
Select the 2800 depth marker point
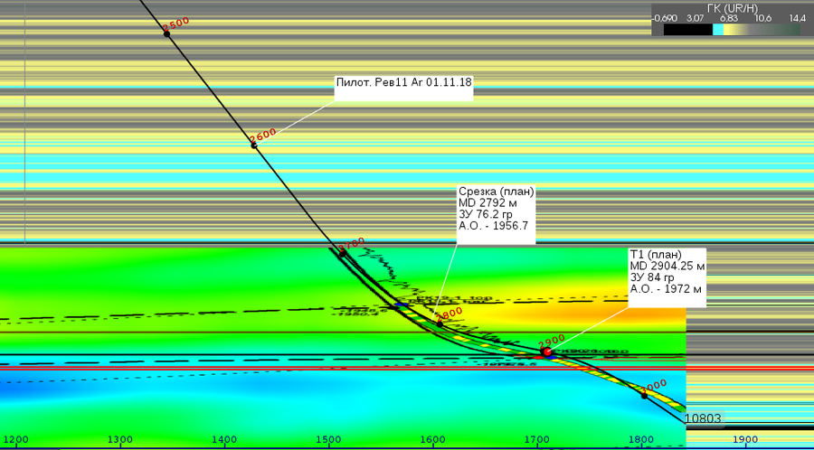click(440, 323)
